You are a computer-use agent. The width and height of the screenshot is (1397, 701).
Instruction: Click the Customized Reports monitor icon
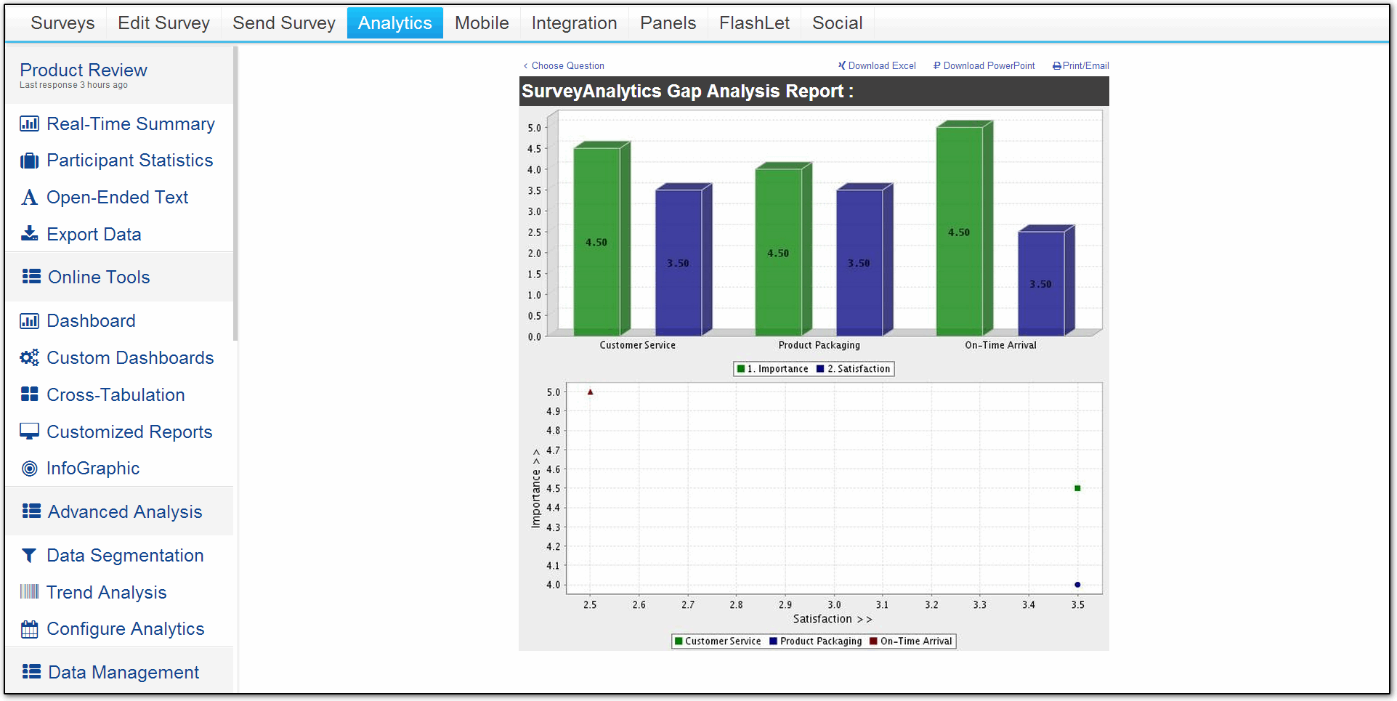(x=29, y=431)
